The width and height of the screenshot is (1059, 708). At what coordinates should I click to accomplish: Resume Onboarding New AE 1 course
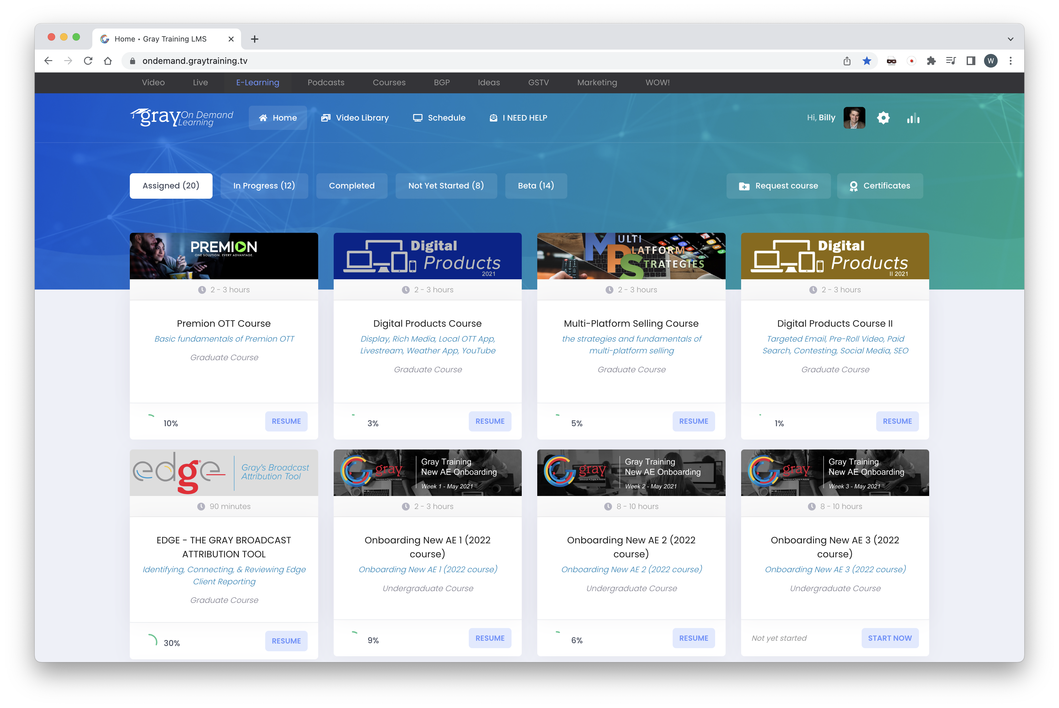click(x=490, y=638)
